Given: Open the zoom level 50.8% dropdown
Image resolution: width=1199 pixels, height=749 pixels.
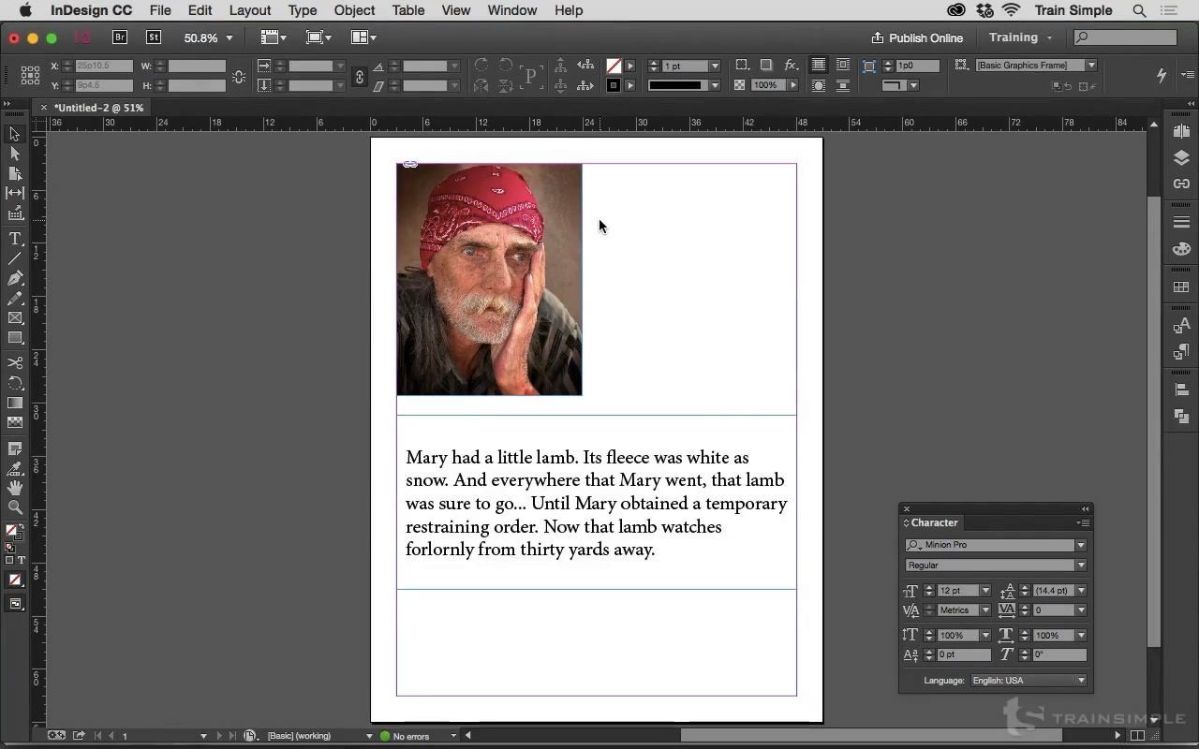Looking at the screenshot, I should (229, 38).
